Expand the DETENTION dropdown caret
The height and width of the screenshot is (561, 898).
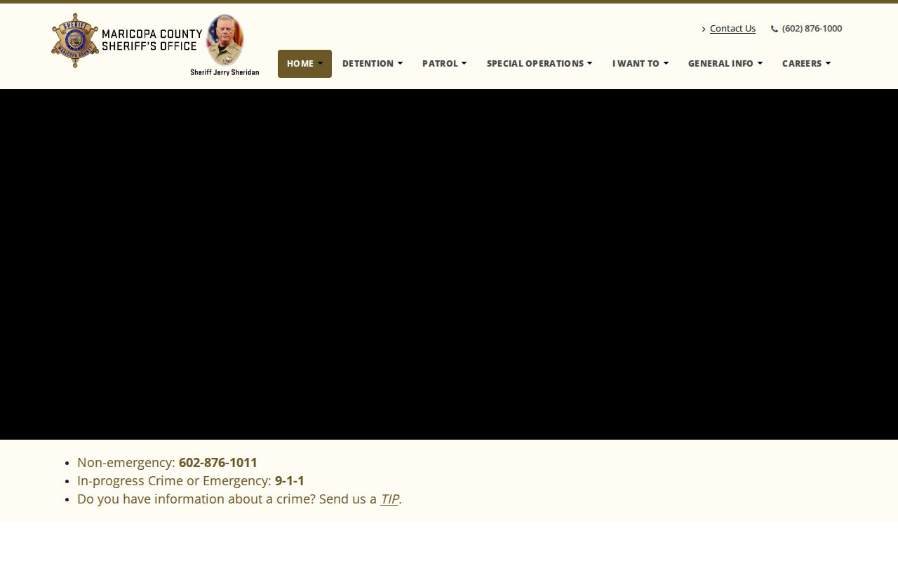[400, 63]
